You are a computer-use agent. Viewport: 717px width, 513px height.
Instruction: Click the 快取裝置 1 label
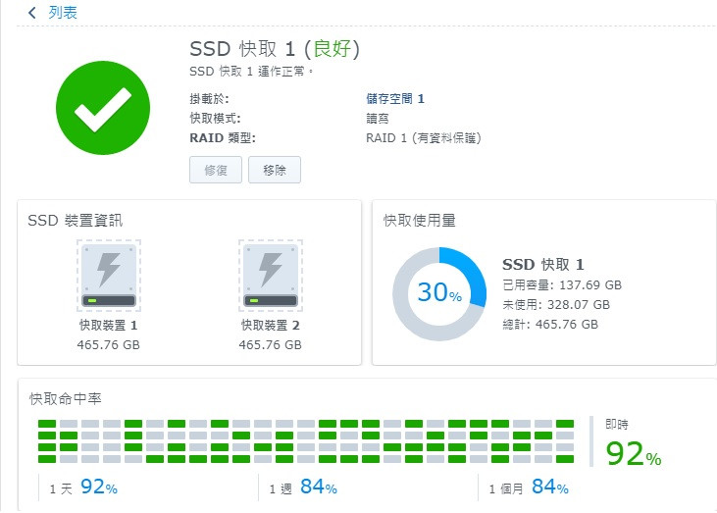click(108, 326)
